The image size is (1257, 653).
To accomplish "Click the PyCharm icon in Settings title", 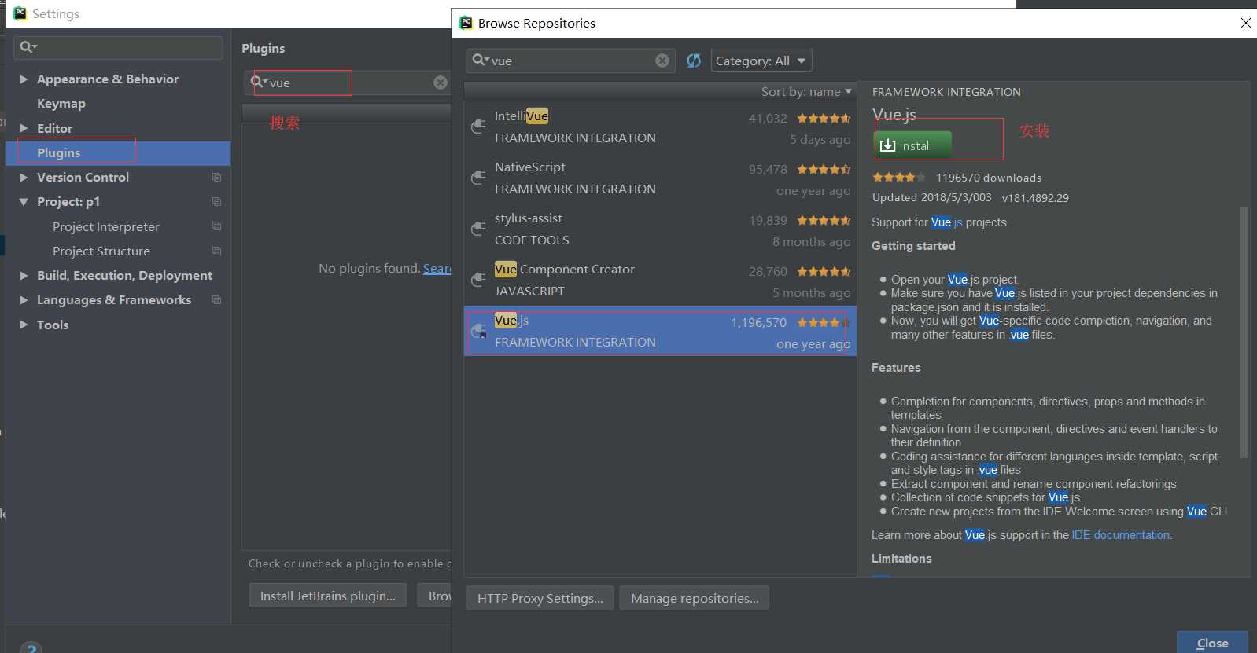I will pyautogui.click(x=20, y=13).
